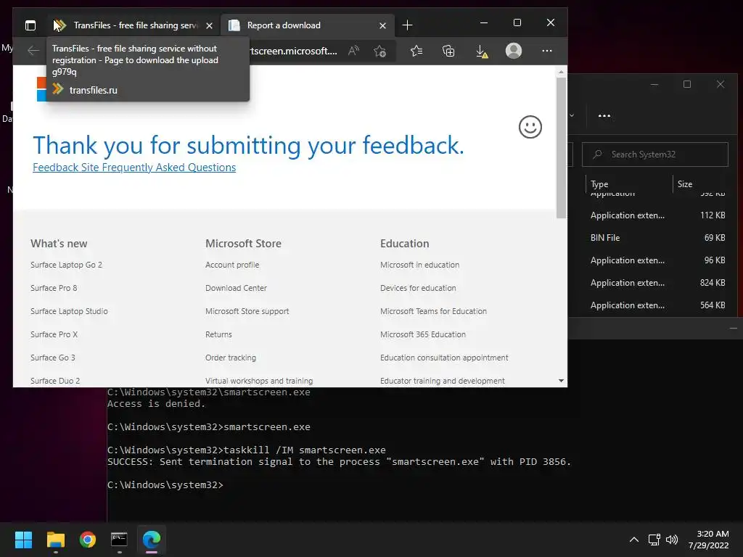
Task: Open Edge tab actions menu icon
Action: [x=30, y=25]
